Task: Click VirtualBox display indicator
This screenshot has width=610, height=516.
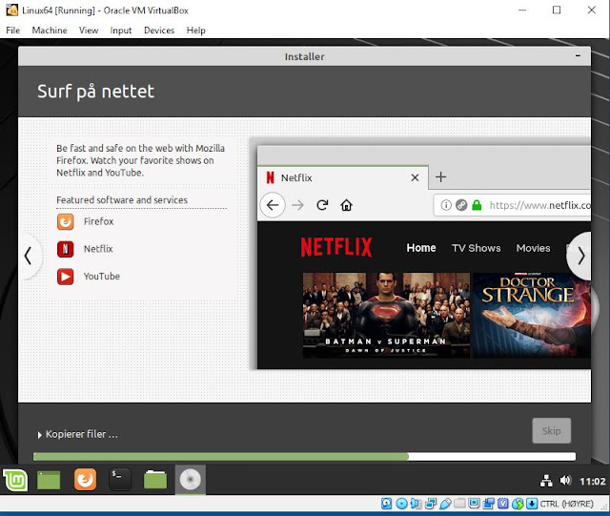Action: [475, 504]
